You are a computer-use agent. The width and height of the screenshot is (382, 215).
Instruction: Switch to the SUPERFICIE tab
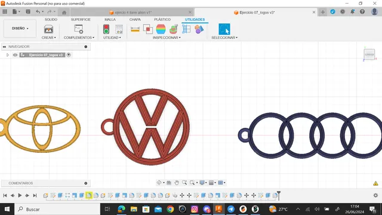[x=81, y=20]
